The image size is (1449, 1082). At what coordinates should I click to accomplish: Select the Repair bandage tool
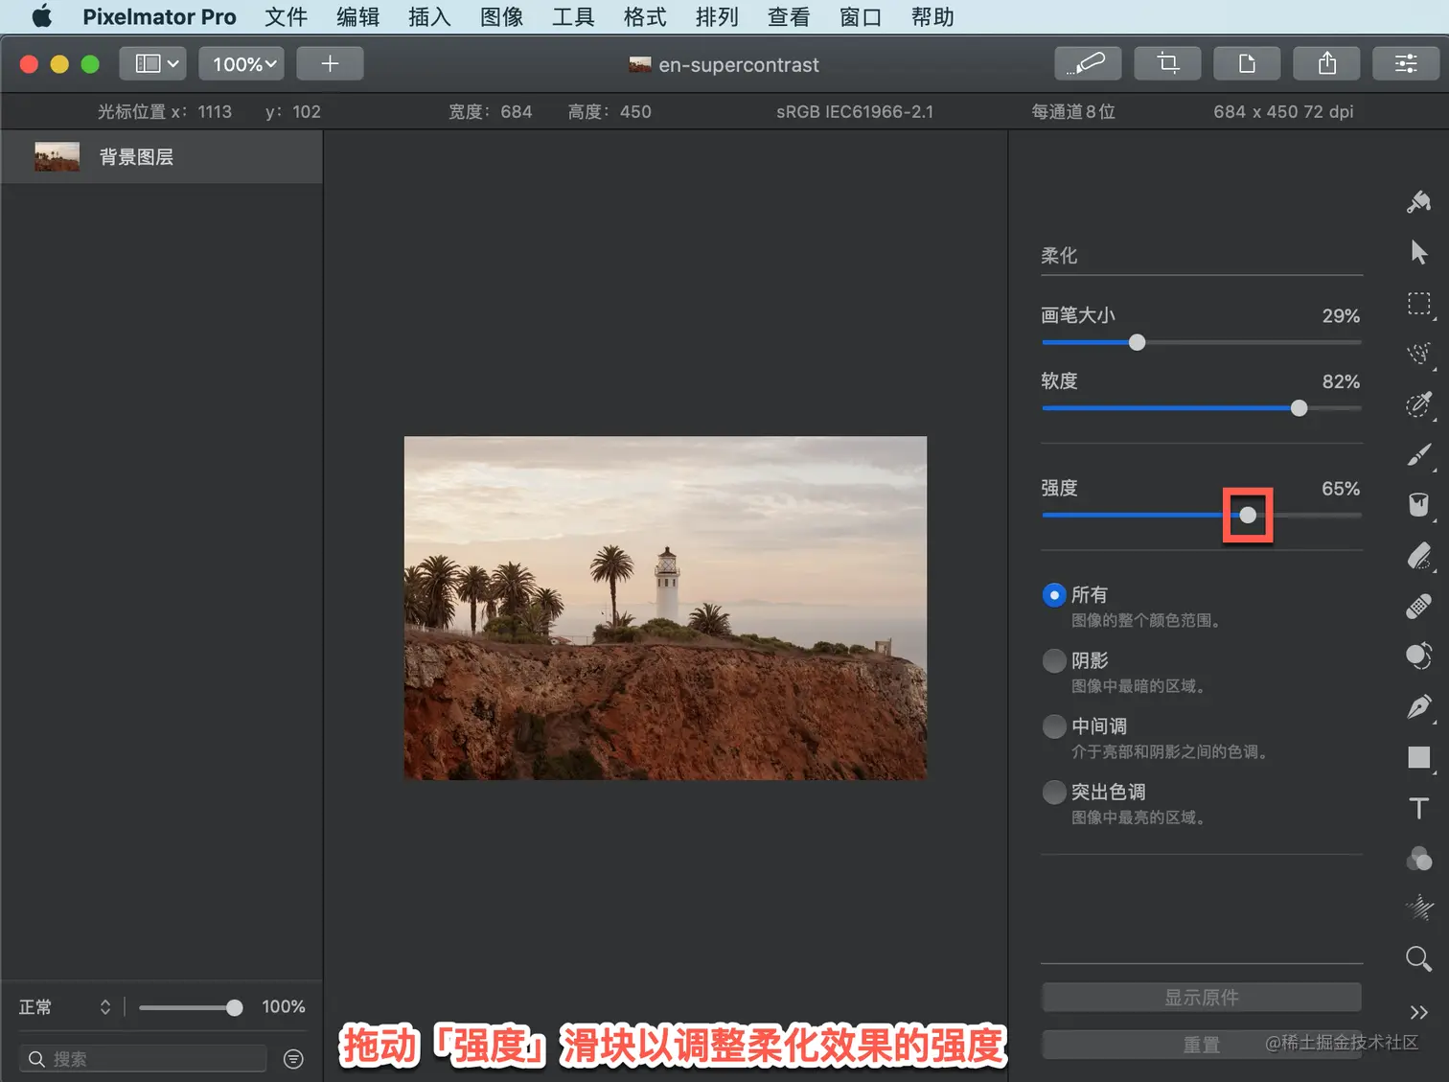coord(1419,606)
